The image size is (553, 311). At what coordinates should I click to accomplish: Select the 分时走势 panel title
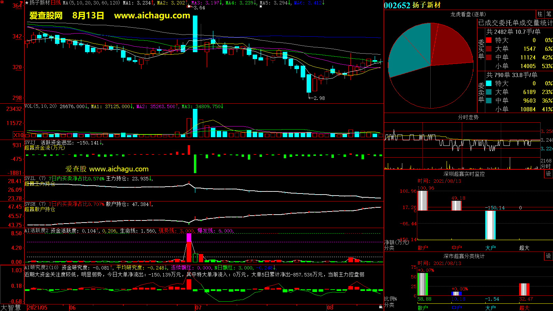[x=468, y=117]
